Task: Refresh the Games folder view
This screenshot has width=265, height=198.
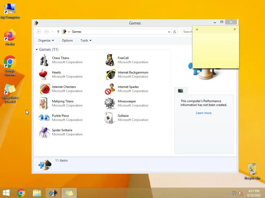Action: 175,32
